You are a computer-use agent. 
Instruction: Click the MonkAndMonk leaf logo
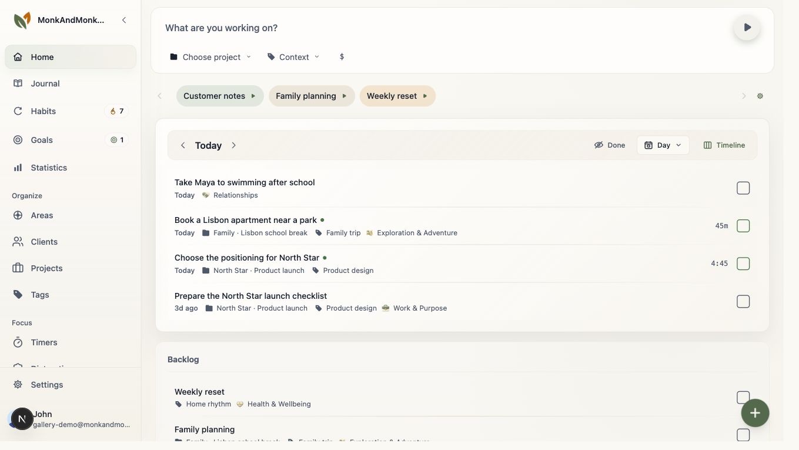point(22,20)
